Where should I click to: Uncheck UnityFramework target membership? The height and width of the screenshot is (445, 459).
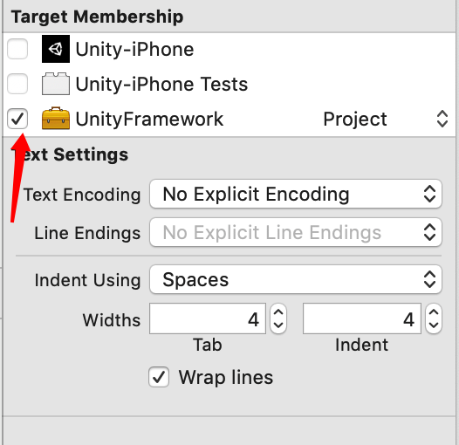click(17, 119)
